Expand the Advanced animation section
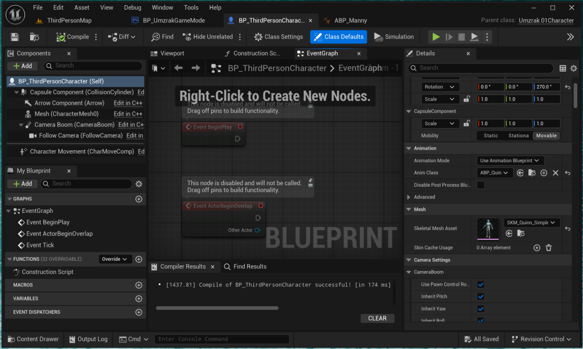The width and height of the screenshot is (583, 349). pyautogui.click(x=409, y=198)
